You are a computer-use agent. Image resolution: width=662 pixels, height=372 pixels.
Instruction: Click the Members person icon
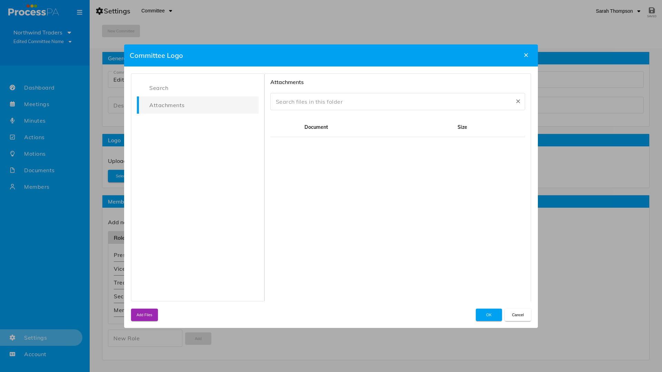click(x=12, y=187)
